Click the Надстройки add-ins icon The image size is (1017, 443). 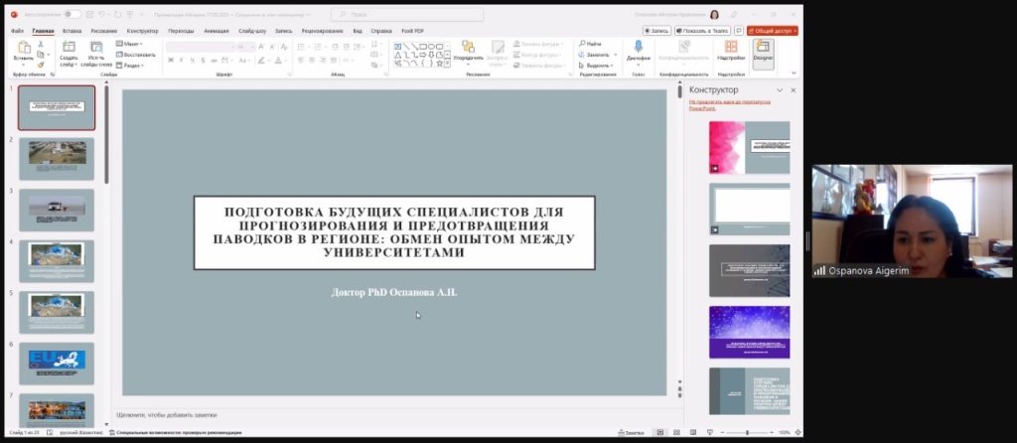[x=730, y=50]
